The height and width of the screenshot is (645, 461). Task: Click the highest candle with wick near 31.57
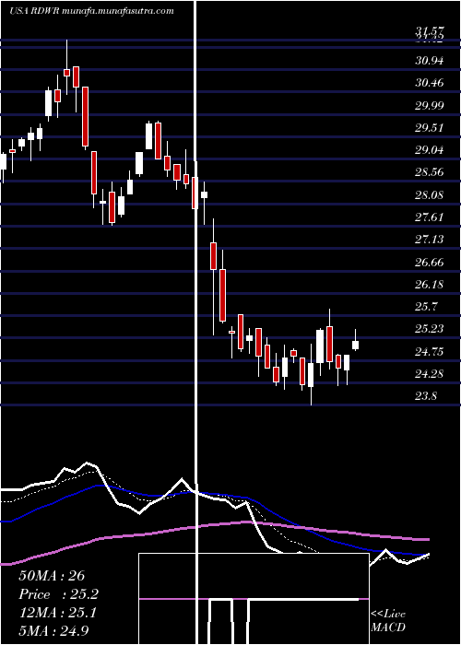click(x=66, y=73)
